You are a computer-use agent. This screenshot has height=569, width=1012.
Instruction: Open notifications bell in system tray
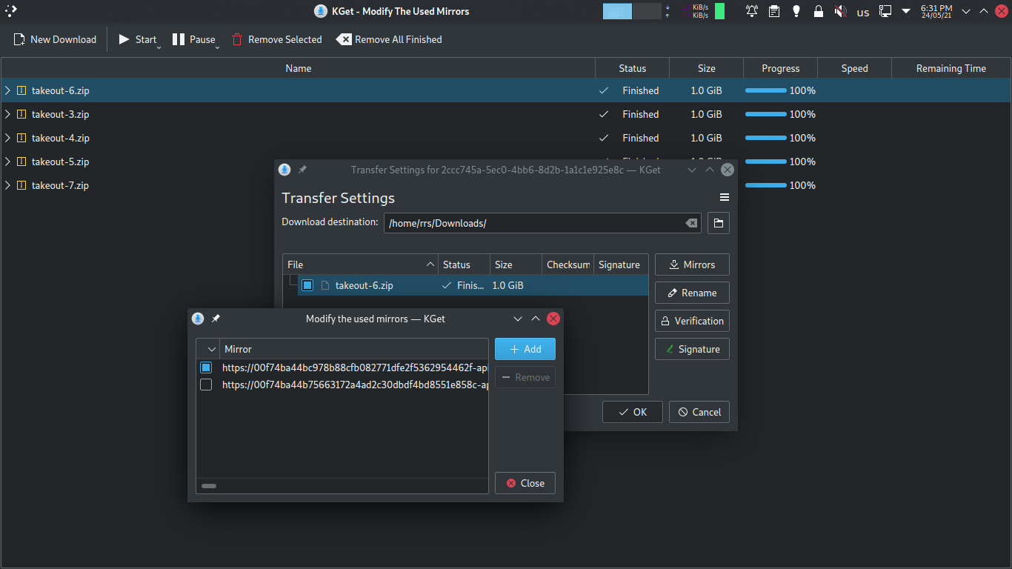point(752,11)
